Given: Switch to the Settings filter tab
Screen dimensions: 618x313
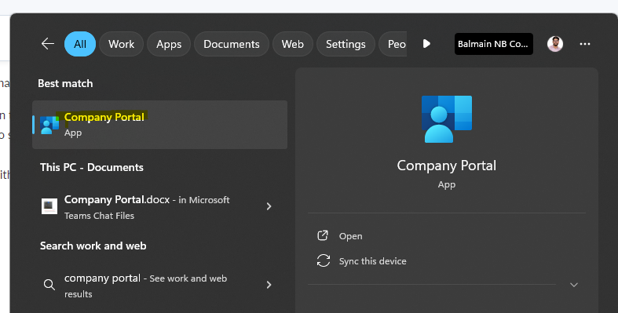Looking at the screenshot, I should pos(346,44).
